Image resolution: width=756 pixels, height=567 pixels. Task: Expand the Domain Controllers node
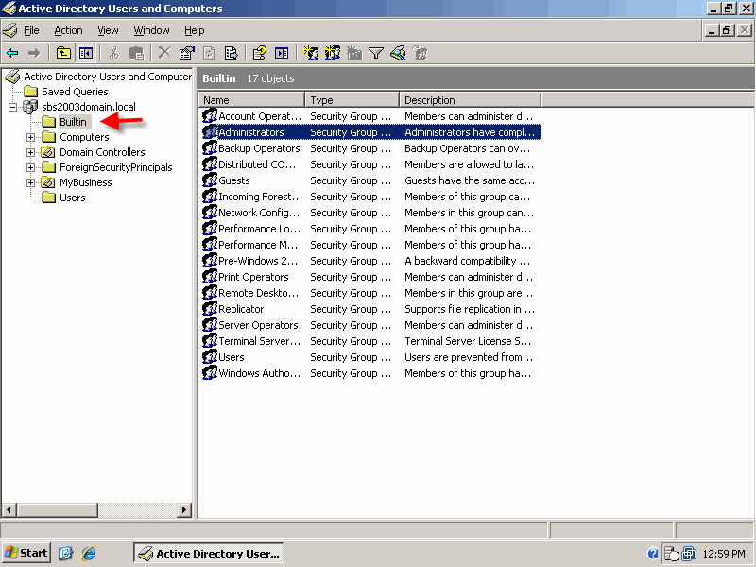click(x=30, y=152)
